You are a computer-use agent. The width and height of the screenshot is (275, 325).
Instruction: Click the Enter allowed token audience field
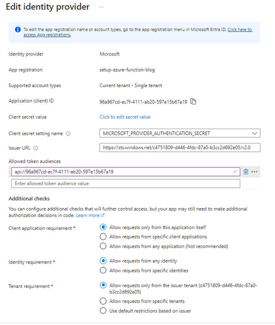coord(125,183)
